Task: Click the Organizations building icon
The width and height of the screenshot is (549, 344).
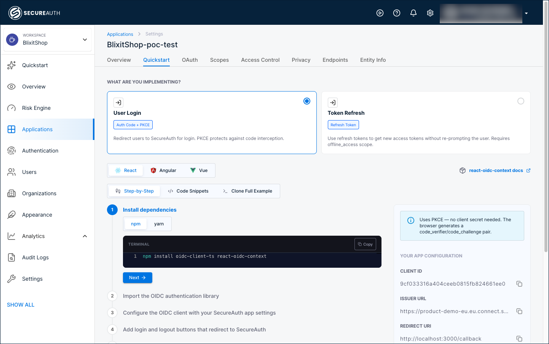Action: (11, 193)
